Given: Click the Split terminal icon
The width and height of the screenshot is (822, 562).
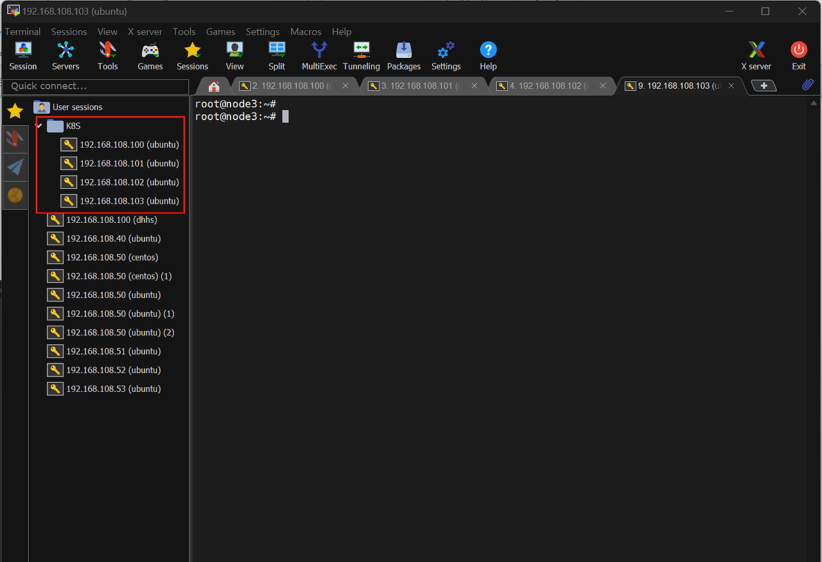Looking at the screenshot, I should click(277, 56).
